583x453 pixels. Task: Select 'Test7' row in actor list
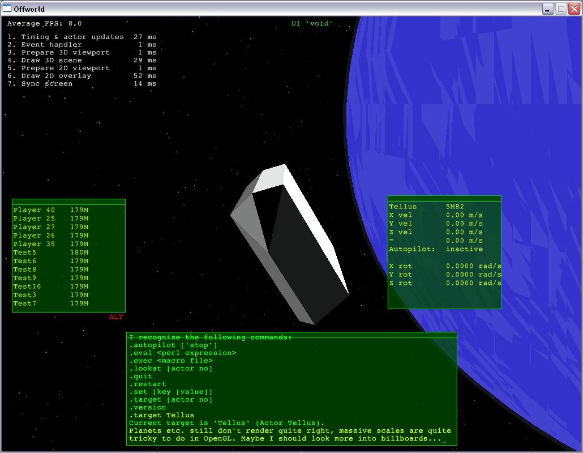pyautogui.click(x=51, y=304)
